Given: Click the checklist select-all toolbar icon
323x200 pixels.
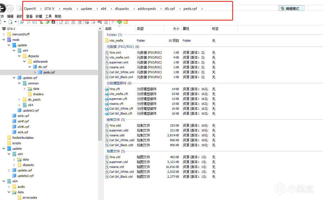Looking at the screenshot, I should [x=35, y=22].
